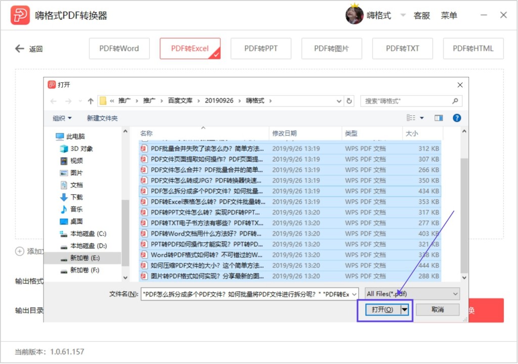Select 音乐 folder in sidebar

click(71, 209)
